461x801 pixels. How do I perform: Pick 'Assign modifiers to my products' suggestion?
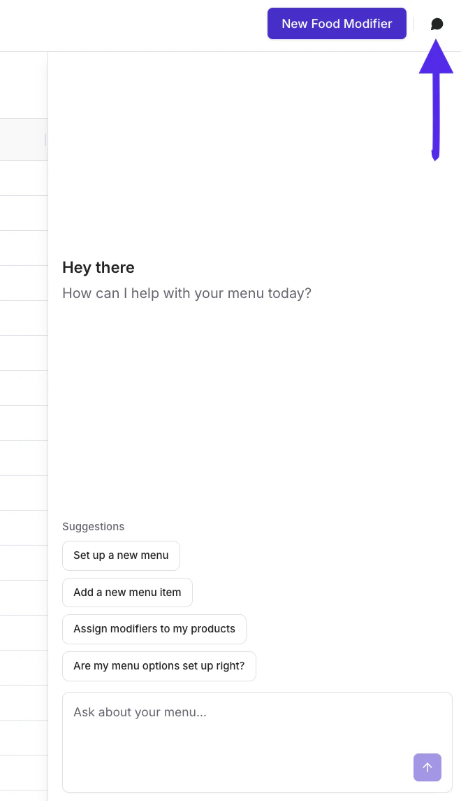(154, 629)
